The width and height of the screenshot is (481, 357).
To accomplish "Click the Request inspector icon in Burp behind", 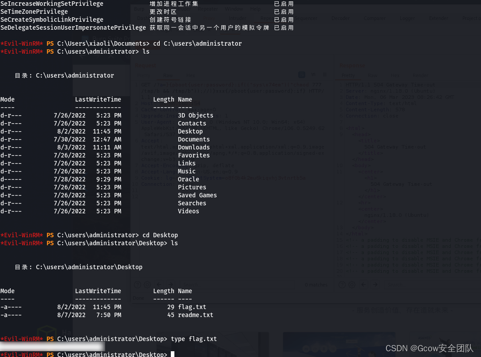I will [x=302, y=75].
